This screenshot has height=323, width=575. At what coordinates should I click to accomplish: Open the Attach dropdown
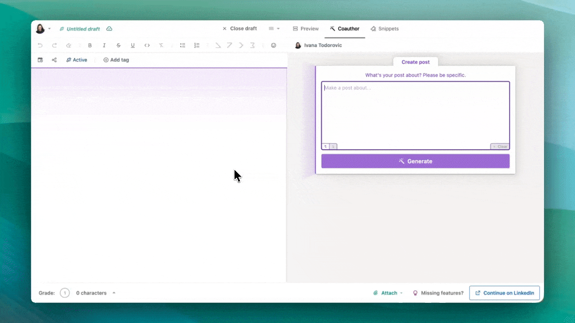[x=388, y=293]
